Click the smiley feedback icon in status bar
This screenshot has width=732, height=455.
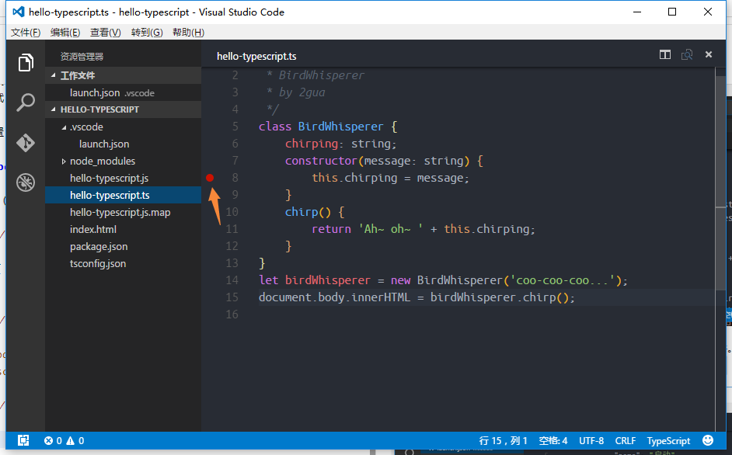coord(707,440)
